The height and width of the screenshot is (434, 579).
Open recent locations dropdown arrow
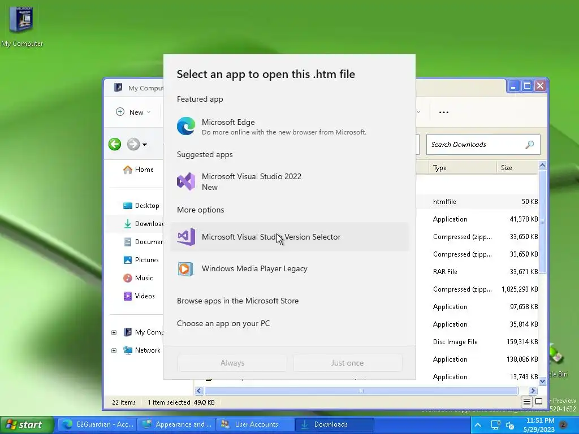[145, 145]
